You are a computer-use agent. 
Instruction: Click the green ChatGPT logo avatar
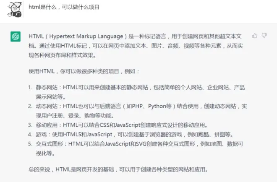16,37
